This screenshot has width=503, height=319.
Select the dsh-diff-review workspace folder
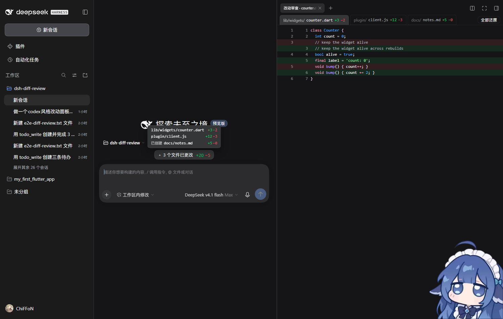(x=47, y=88)
